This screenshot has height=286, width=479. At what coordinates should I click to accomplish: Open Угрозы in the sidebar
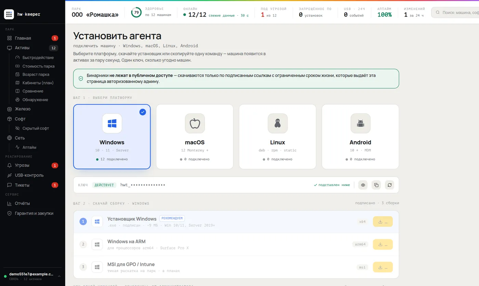[33, 165]
